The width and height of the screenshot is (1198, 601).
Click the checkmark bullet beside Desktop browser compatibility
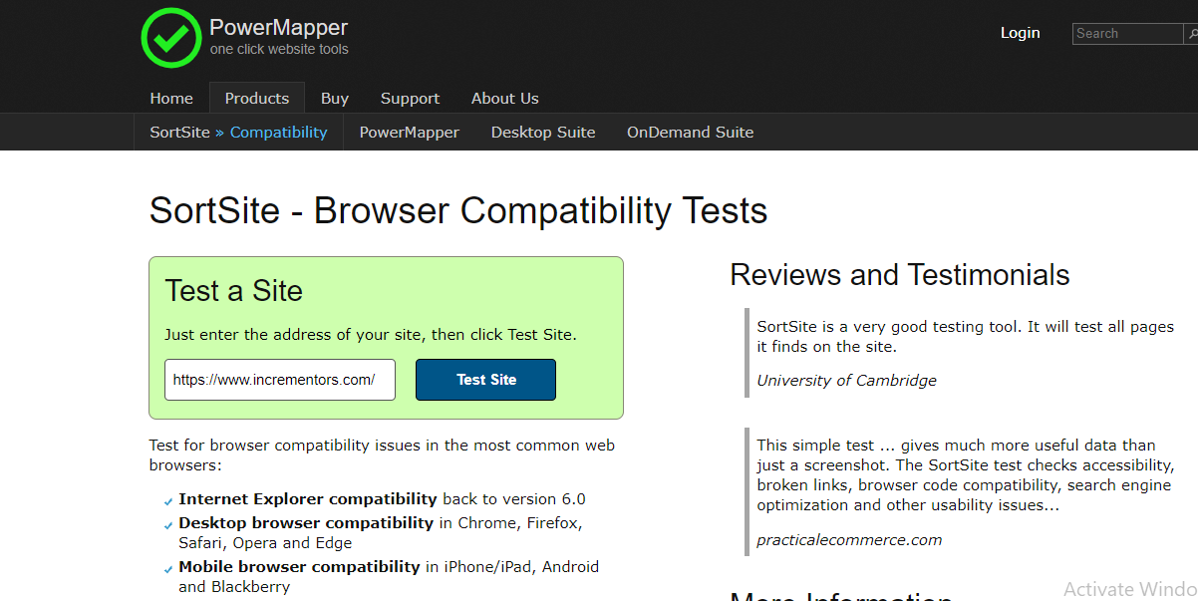tap(168, 525)
